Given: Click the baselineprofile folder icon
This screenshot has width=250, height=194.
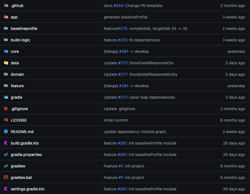Looking at the screenshot, I should pyautogui.click(x=6, y=29).
